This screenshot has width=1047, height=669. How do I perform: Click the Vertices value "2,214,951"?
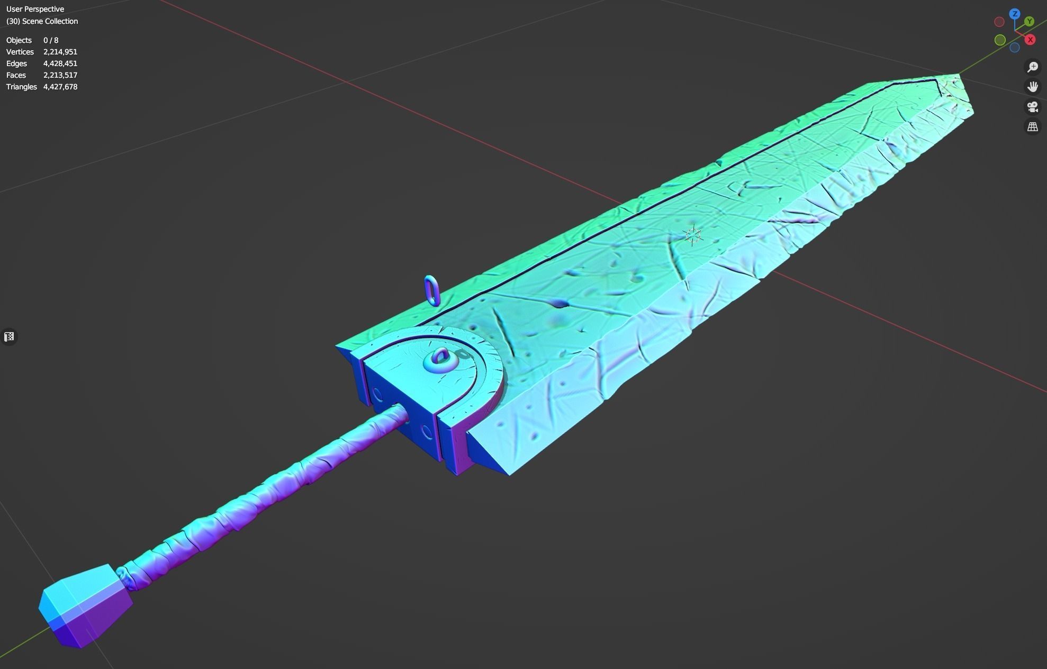pos(60,52)
